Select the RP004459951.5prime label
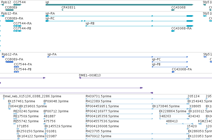Image resolution: width=212 pixels, height=140 pixels. pos(102,106)
